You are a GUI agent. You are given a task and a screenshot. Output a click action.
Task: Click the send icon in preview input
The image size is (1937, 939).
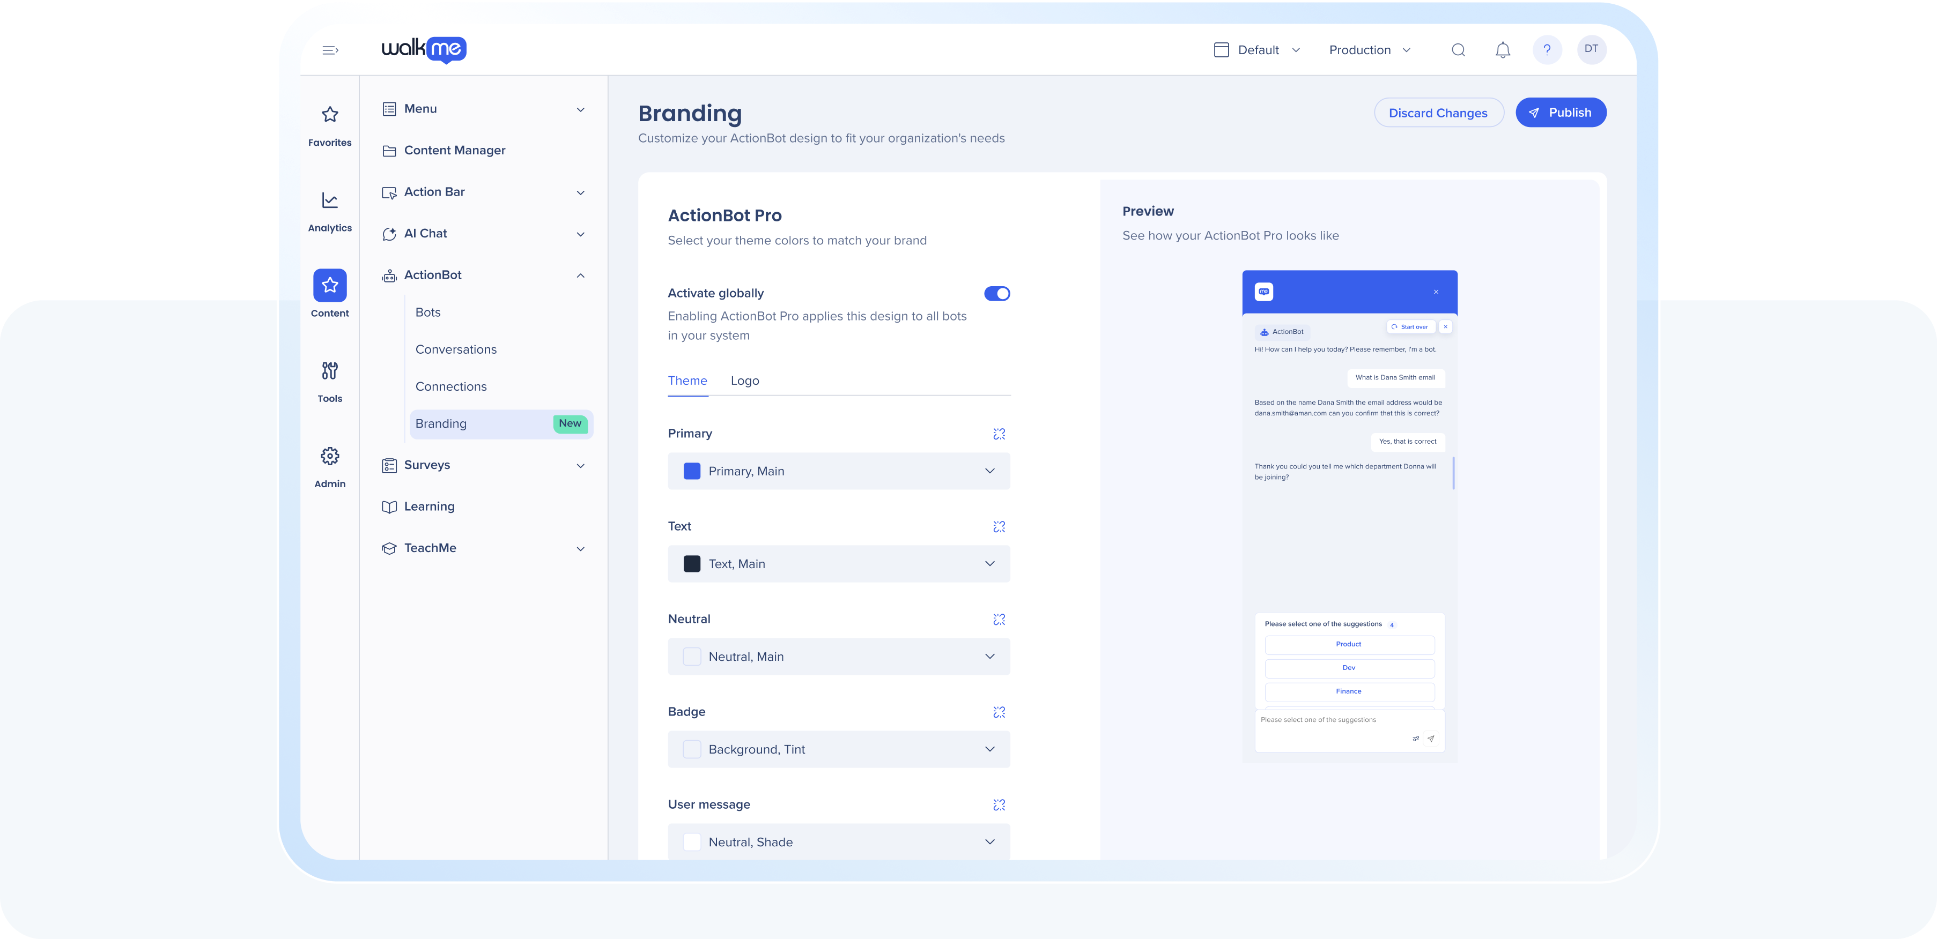click(1430, 739)
